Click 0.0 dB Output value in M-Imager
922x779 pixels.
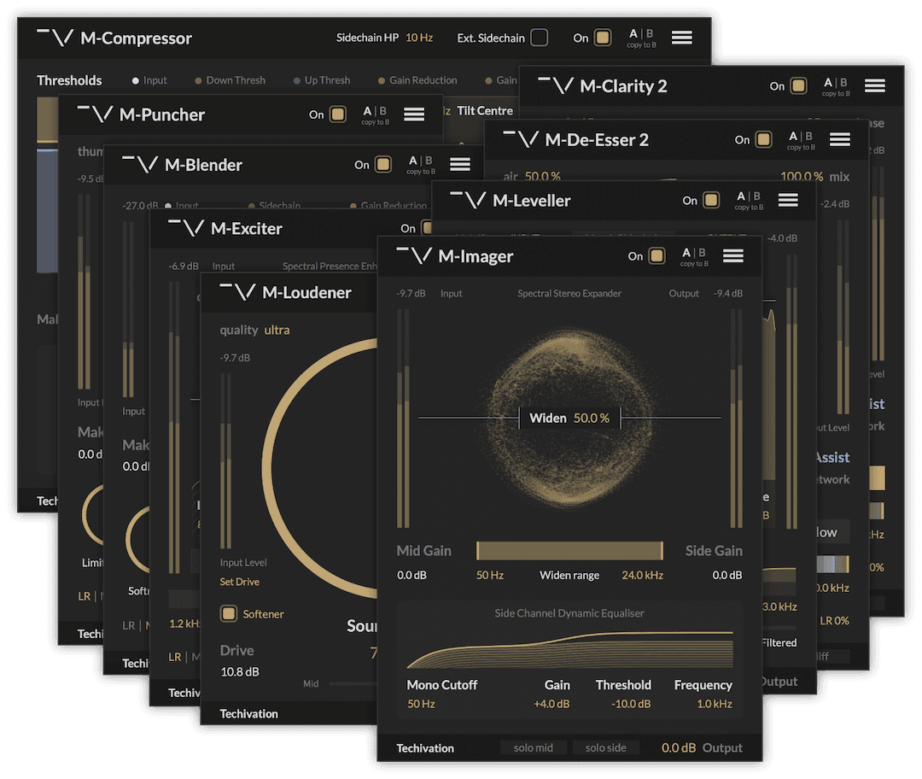(679, 747)
